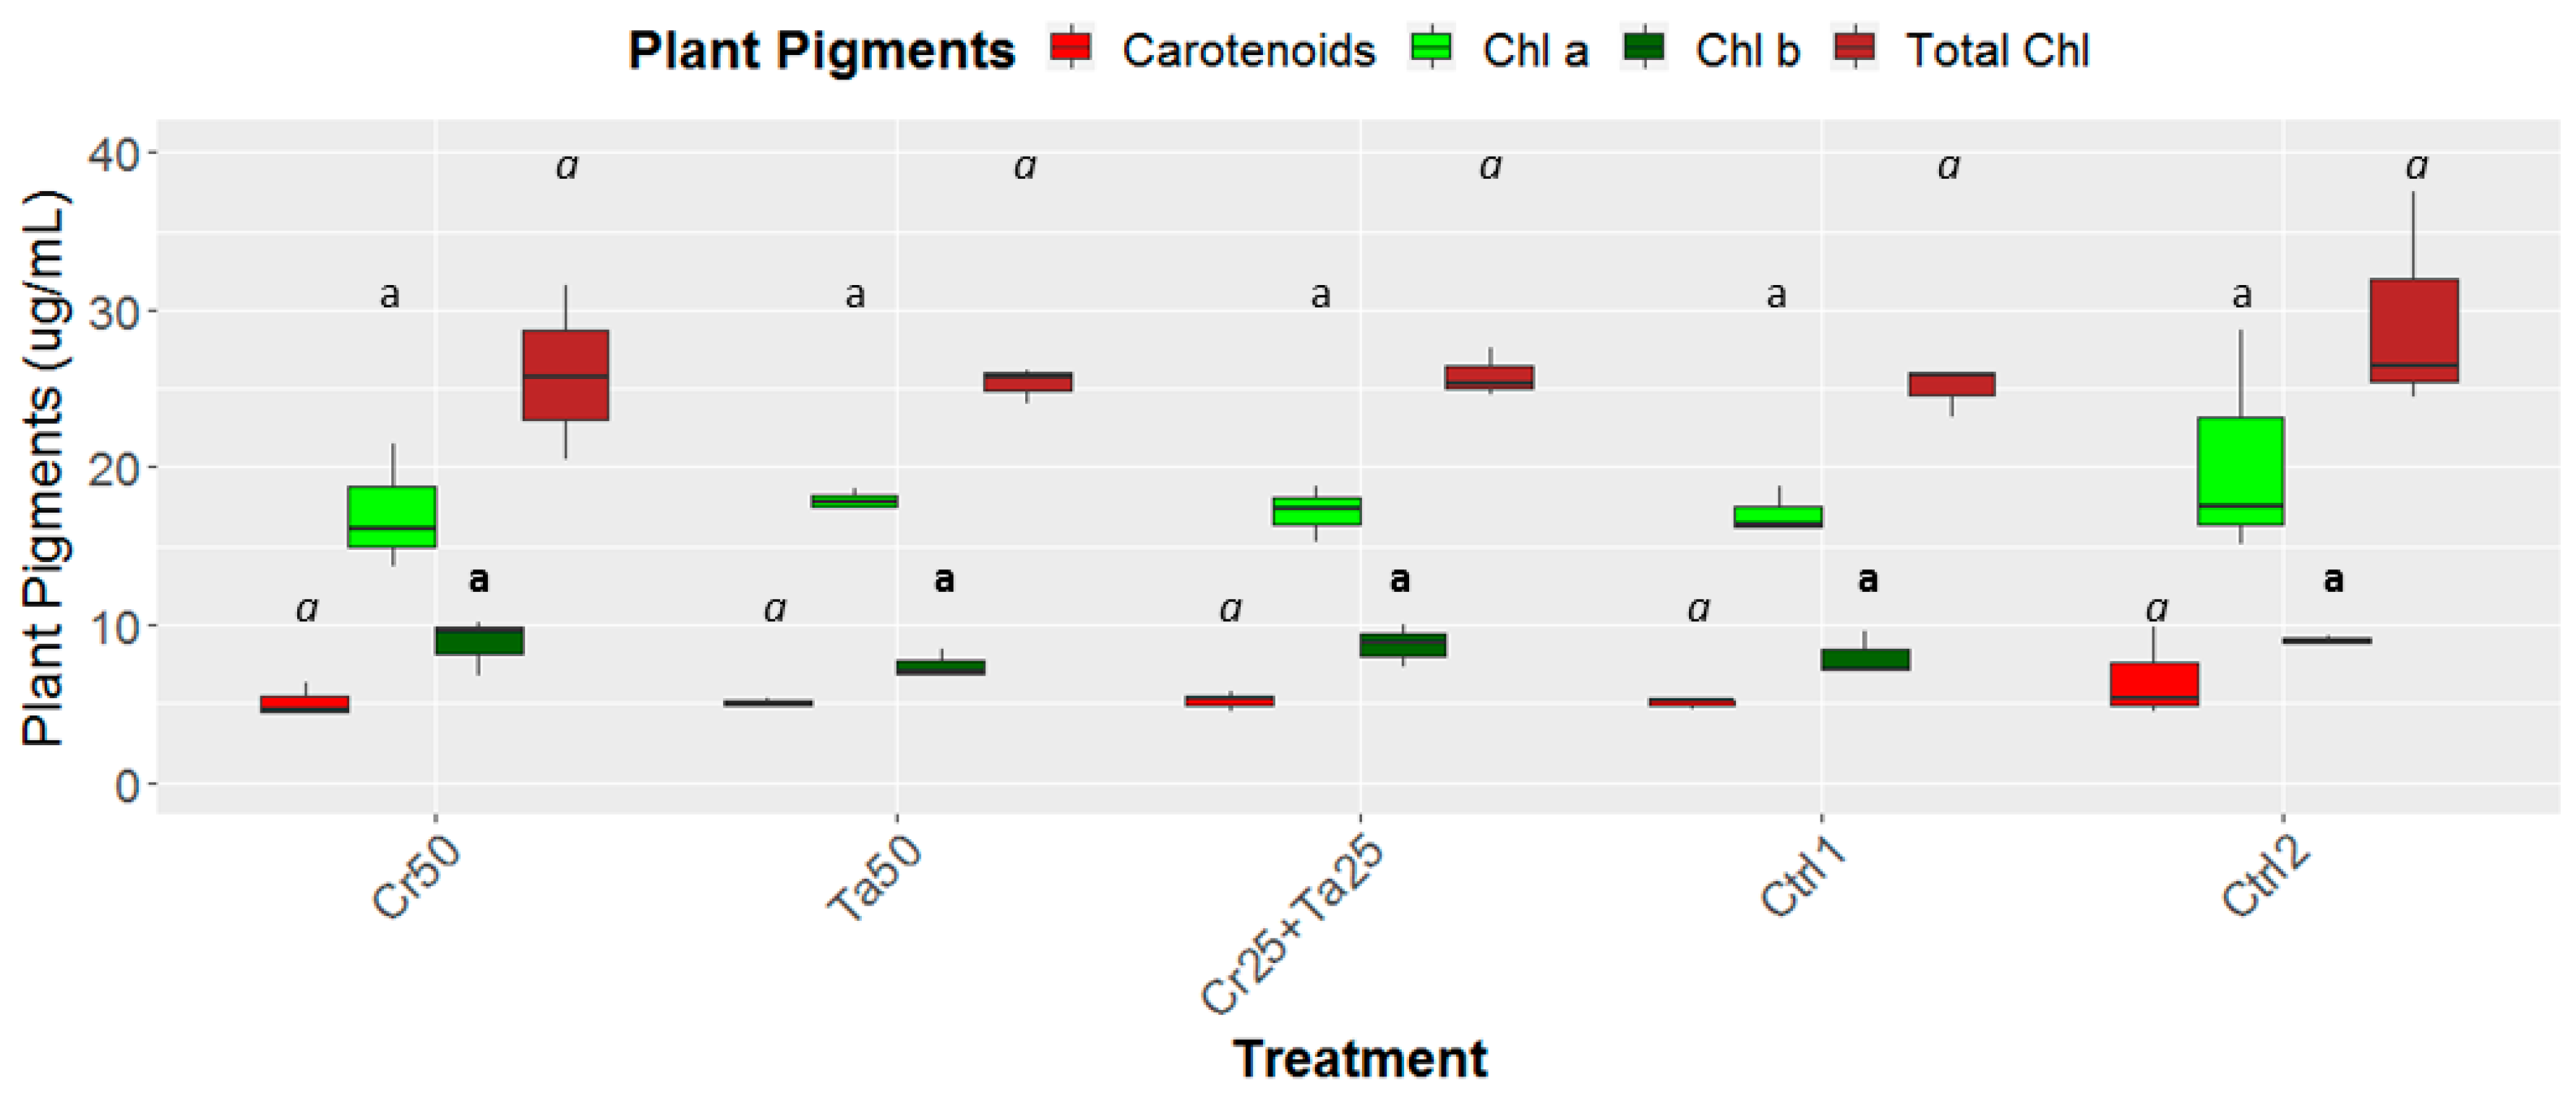Select the Ta50 x-axis label
Image resolution: width=2576 pixels, height=1096 pixels.
pyautogui.click(x=873, y=878)
